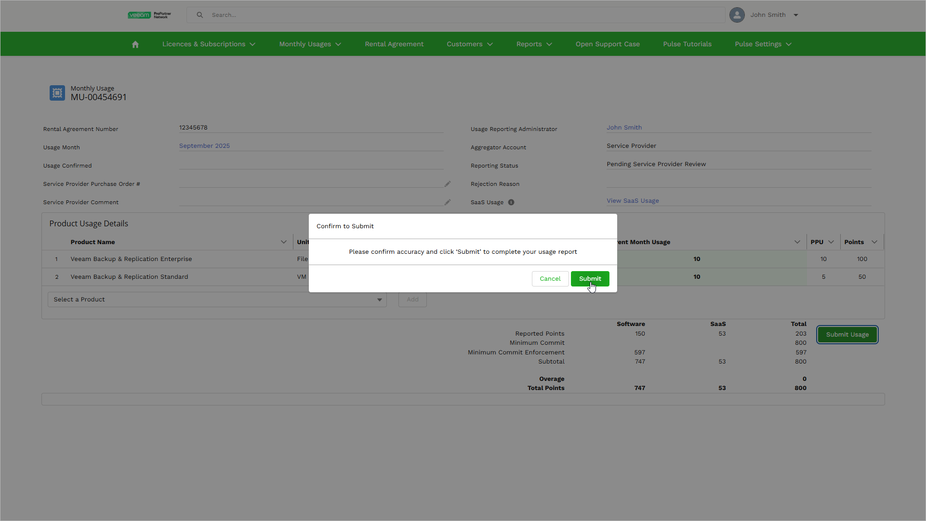Expand Licences & Subscriptions menu
The width and height of the screenshot is (926, 521).
pyautogui.click(x=209, y=44)
